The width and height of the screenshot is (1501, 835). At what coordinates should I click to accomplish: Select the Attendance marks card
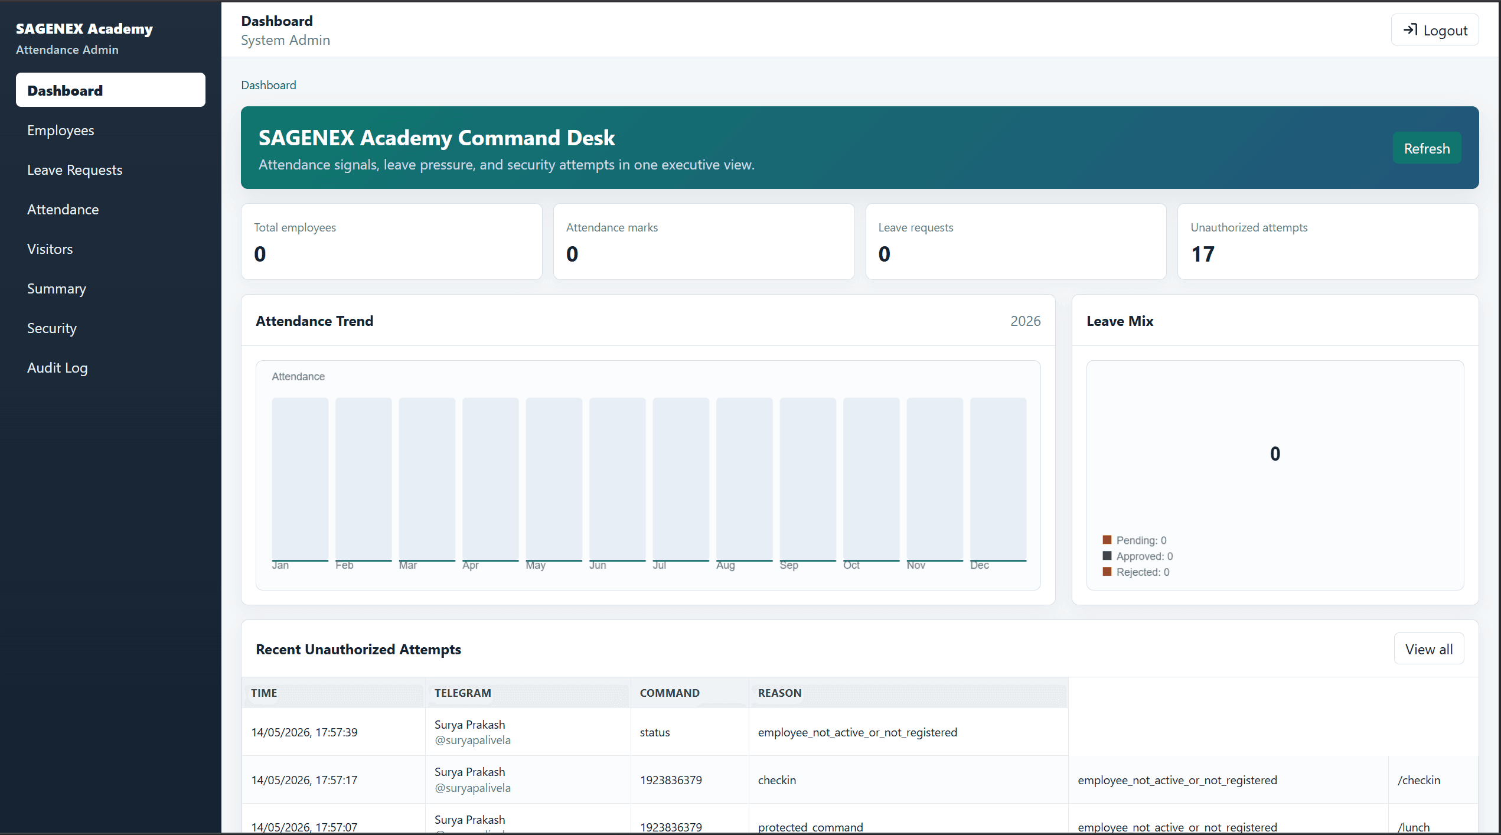point(704,242)
